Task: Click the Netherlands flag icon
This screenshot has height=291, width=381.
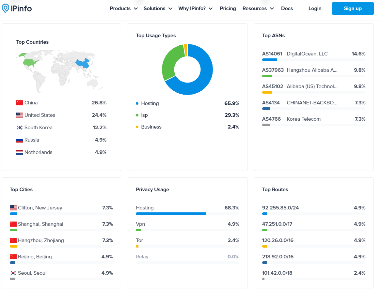Action: pos(20,152)
